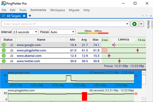Click the twitter.com latency marker
Viewport: 153px width, 102px height.
pos(119,61)
